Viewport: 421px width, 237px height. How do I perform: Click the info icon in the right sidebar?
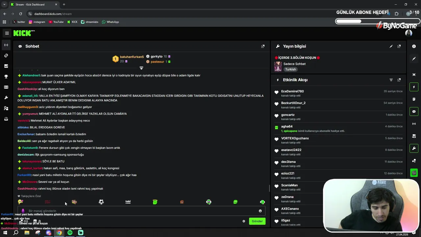(414, 46)
